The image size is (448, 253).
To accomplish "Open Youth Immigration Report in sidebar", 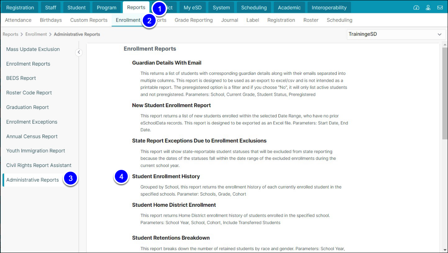I will click(x=36, y=151).
